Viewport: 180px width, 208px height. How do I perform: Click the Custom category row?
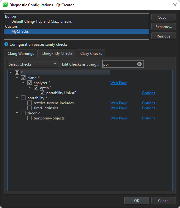click(76, 26)
